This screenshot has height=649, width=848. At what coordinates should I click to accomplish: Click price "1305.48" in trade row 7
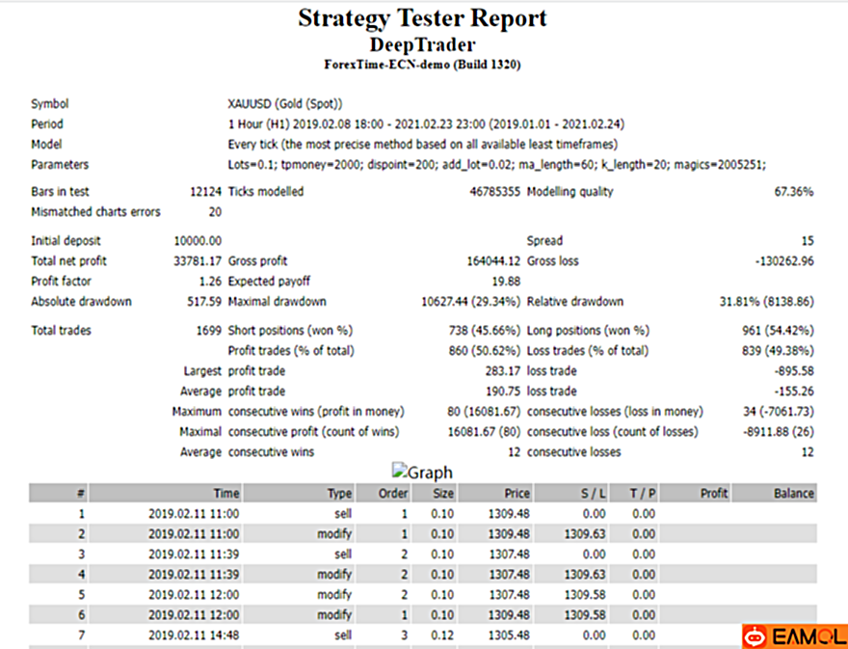point(509,635)
